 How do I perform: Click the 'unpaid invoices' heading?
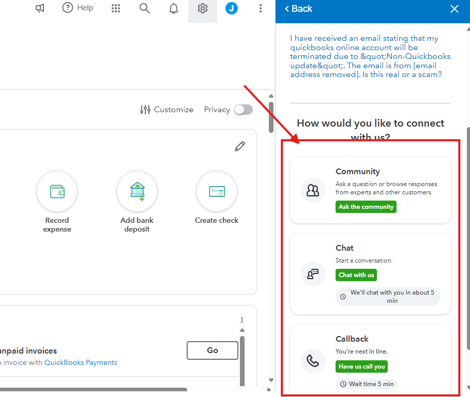(28, 350)
